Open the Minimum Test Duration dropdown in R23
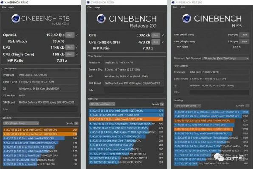This screenshot has width=253, height=169. [x=226, y=58]
